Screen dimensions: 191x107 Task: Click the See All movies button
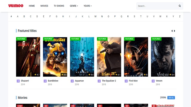pos(171,98)
